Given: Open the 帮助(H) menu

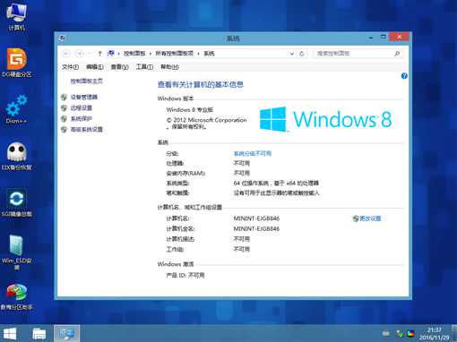Looking at the screenshot, I should [169, 67].
